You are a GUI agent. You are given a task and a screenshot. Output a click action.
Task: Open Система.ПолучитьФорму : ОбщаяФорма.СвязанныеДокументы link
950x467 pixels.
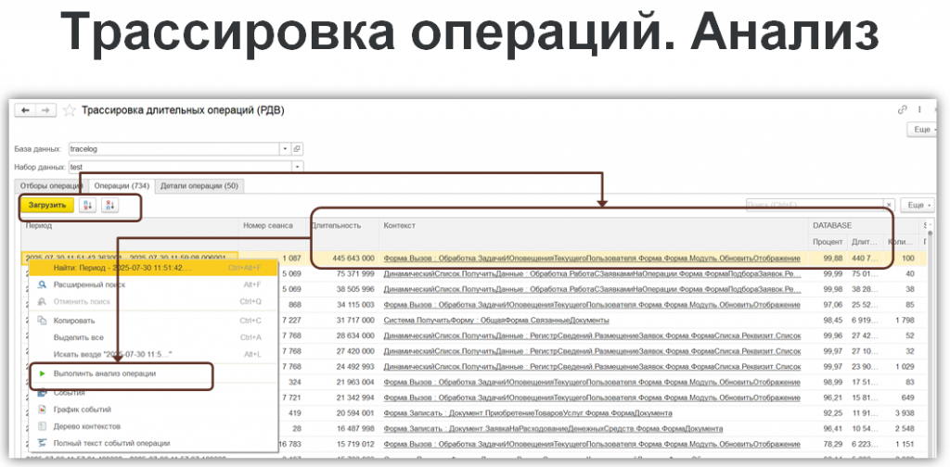pos(496,320)
